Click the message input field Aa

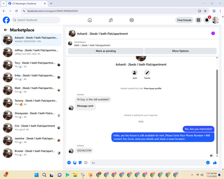click(148, 162)
